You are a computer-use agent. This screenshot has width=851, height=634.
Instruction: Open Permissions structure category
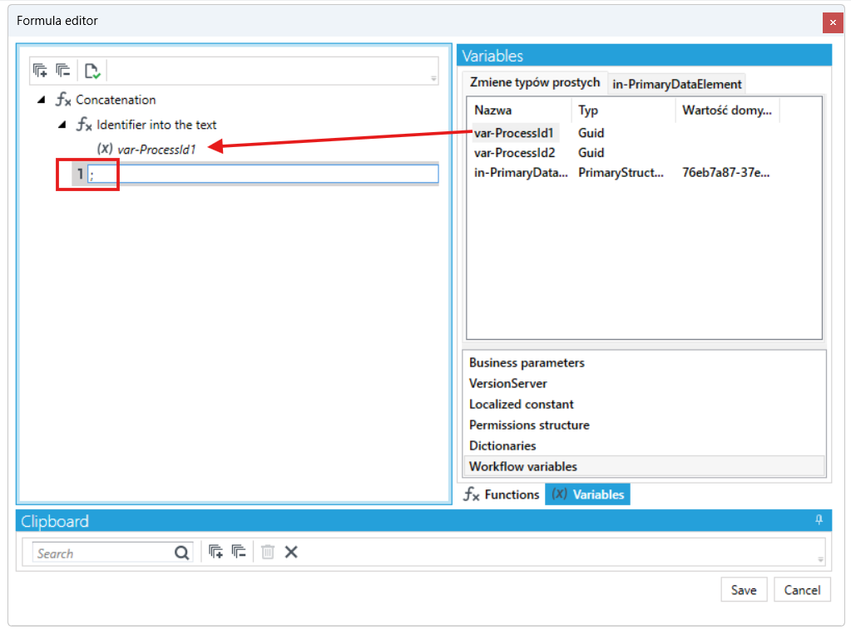click(x=644, y=425)
